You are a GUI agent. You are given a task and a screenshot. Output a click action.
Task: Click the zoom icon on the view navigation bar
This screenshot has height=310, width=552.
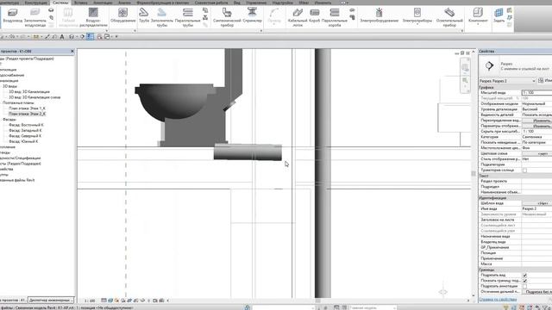point(465,81)
